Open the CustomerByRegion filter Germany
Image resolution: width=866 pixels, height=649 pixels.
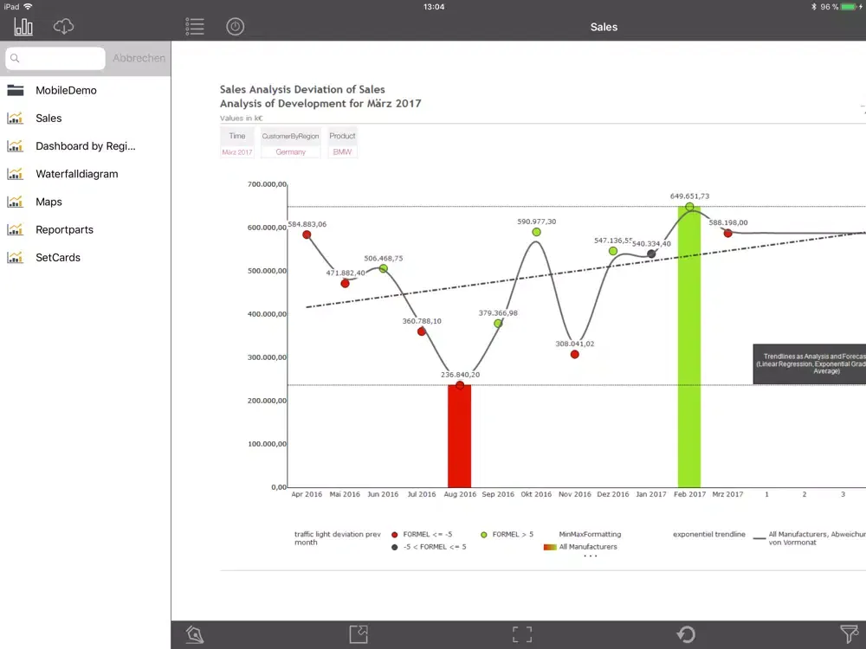coord(290,144)
